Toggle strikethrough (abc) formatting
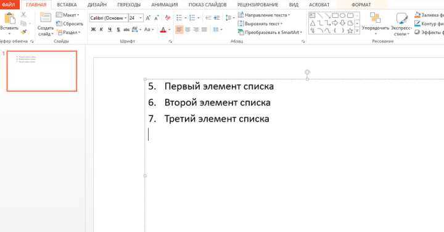The width and height of the screenshot is (444, 232). point(126,30)
